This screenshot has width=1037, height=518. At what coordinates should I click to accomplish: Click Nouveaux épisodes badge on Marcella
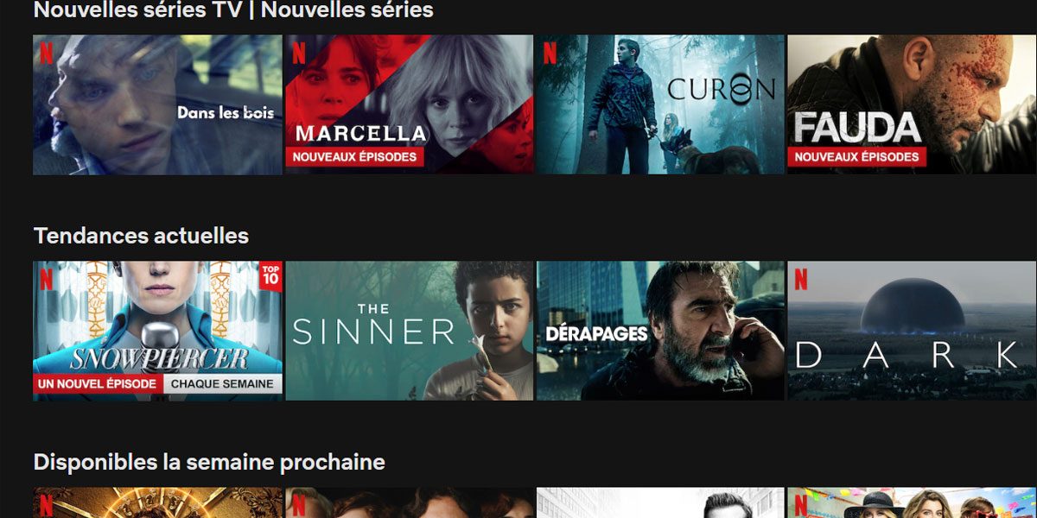pos(354,157)
